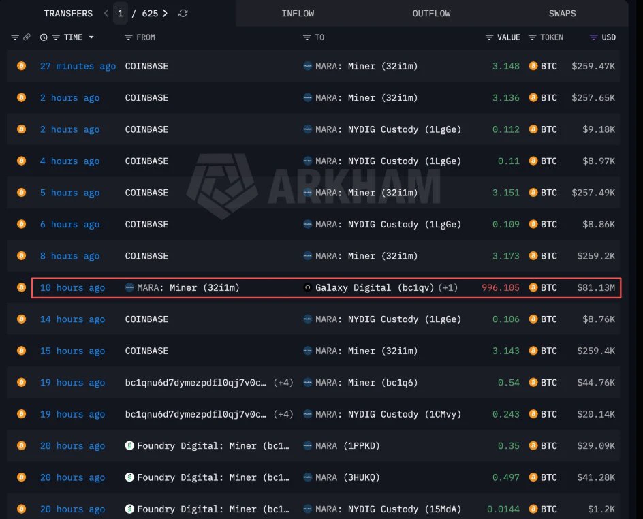The image size is (643, 519).
Task: Open the 14 hours ago transaction link
Action: coord(72,319)
